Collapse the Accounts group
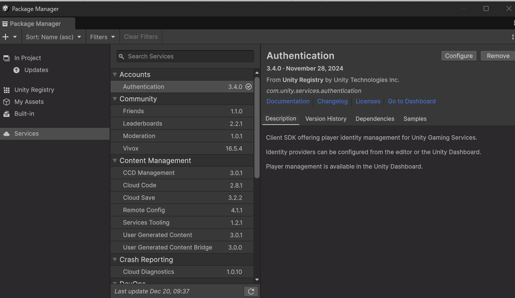515x298 pixels. point(115,75)
